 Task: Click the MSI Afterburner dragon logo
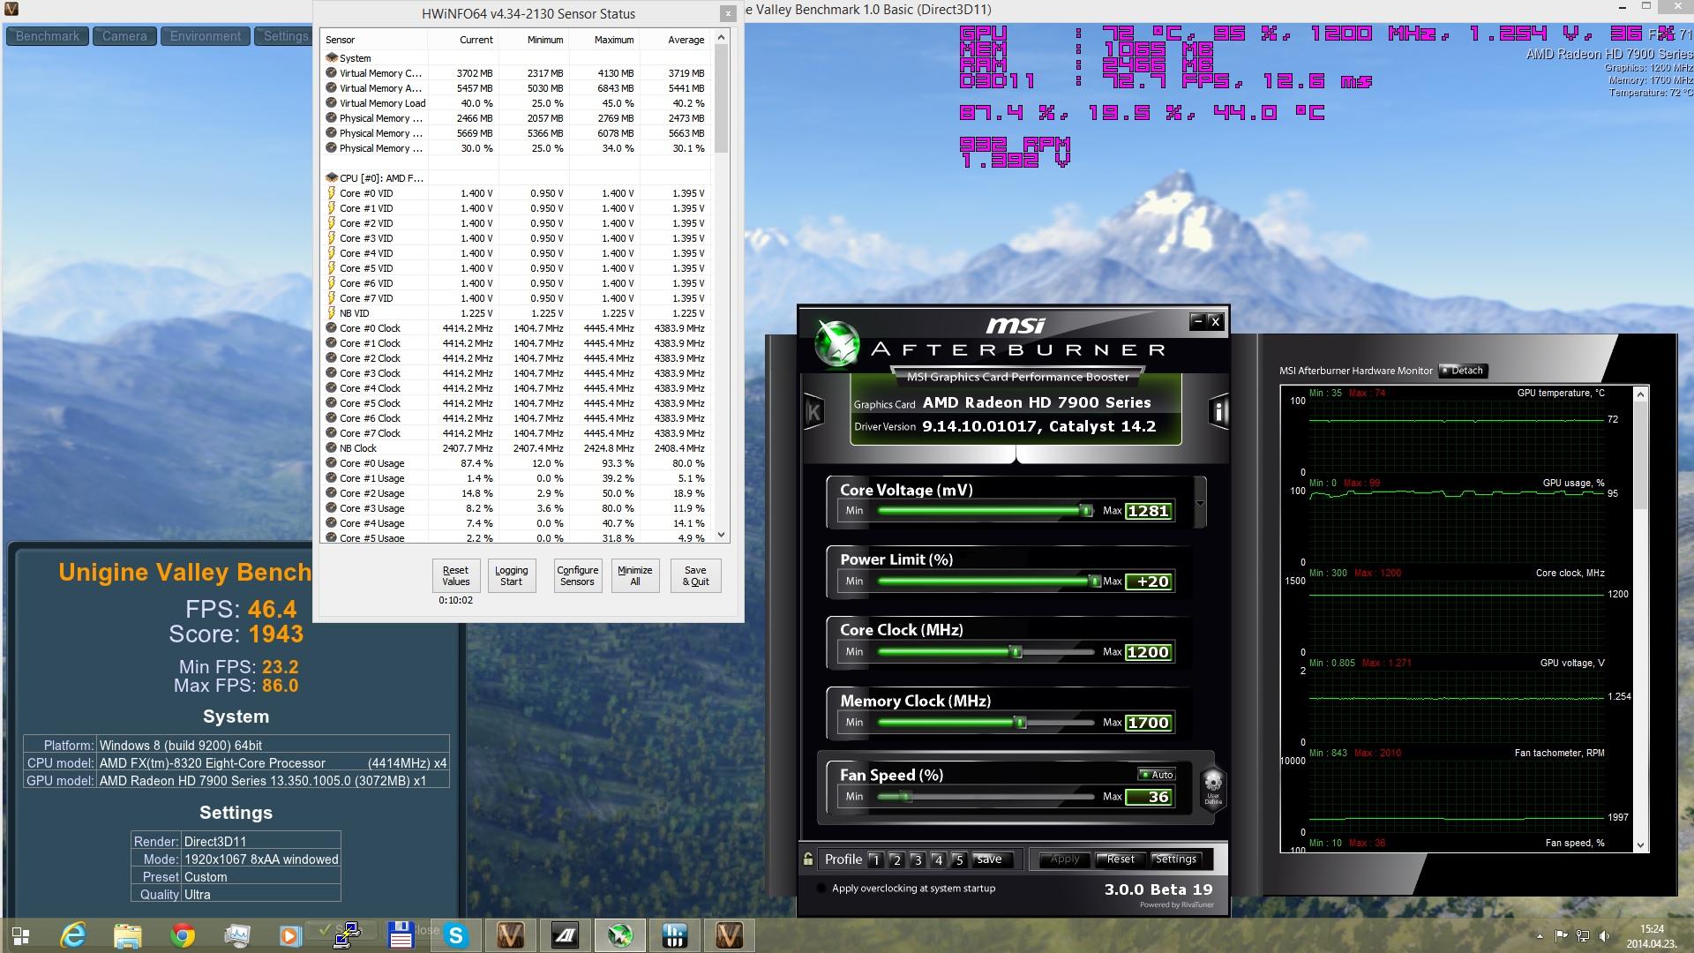click(835, 342)
